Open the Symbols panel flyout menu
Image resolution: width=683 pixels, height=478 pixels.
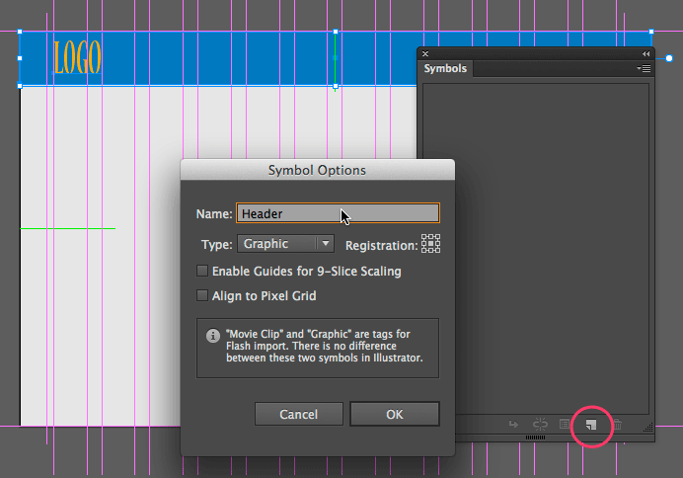point(644,69)
